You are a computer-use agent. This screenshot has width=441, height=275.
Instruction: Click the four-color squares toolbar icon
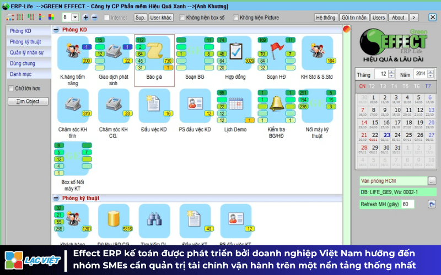click(x=51, y=18)
